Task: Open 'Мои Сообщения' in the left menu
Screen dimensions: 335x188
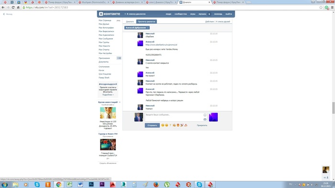Action: [106, 39]
